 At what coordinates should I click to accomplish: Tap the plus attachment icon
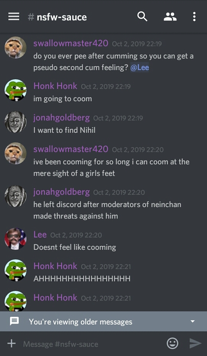click(x=11, y=343)
